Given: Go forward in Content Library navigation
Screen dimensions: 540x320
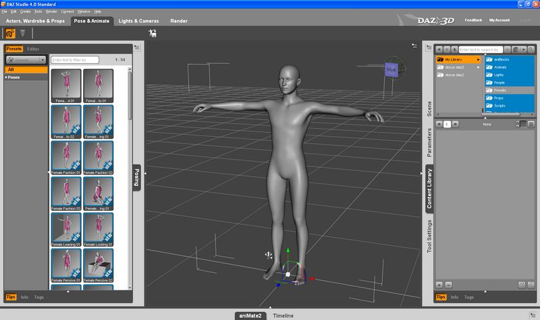Looking at the screenshot, I should [447, 49].
